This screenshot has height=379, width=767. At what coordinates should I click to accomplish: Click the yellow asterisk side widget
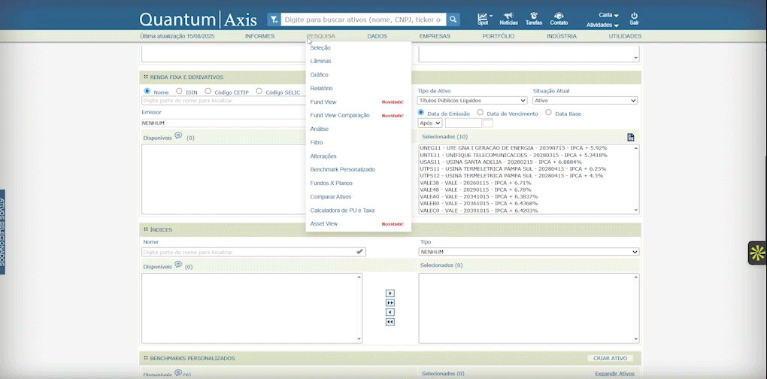758,253
